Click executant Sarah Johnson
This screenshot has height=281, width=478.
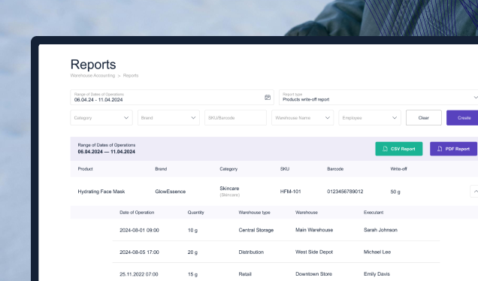380,230
